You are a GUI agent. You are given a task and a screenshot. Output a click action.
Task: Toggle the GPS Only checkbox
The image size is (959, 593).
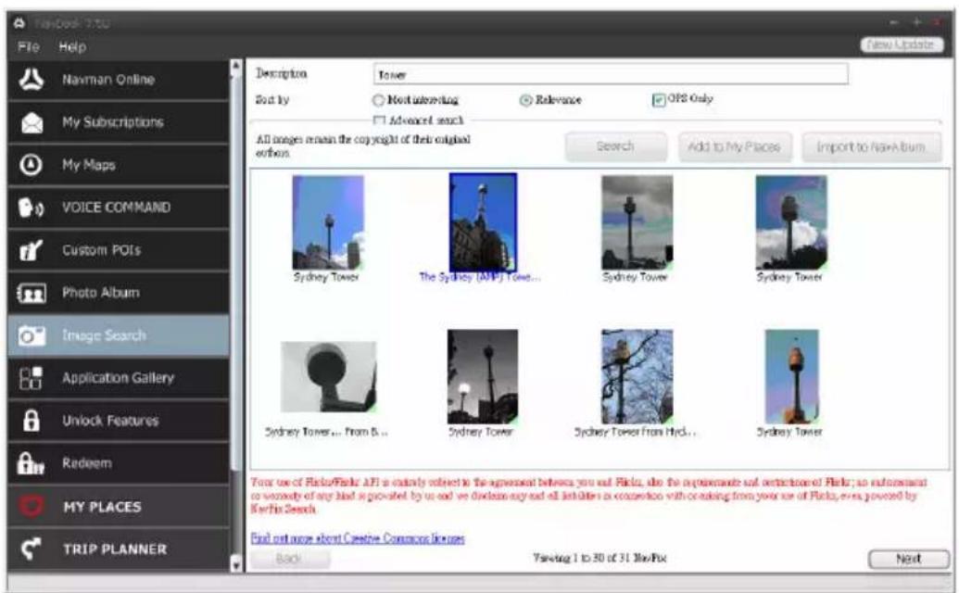[659, 99]
